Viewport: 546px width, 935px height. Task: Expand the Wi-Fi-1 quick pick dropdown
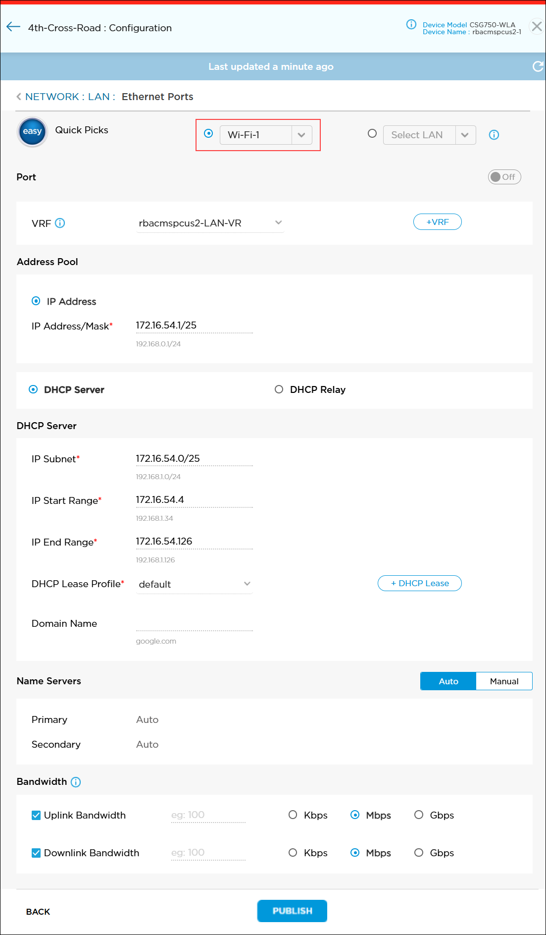[301, 135]
